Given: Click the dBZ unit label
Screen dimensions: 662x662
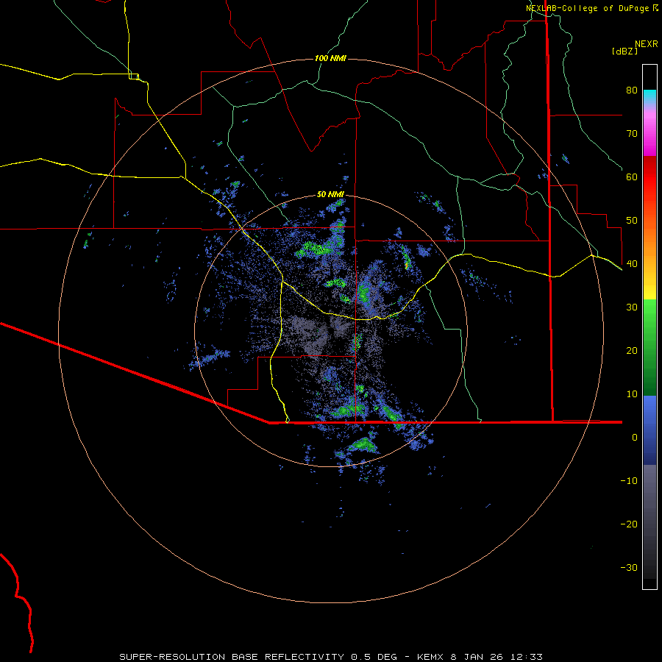Looking at the screenshot, I should point(624,51).
